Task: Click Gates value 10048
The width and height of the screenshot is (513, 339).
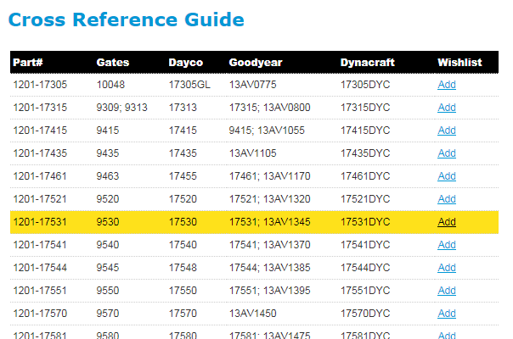Action: coord(110,85)
